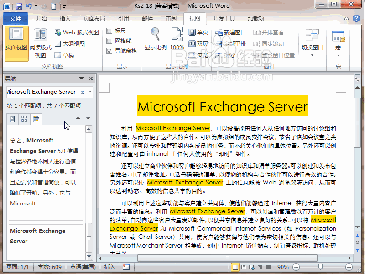Zoom out with minus button

[x=296, y=267]
